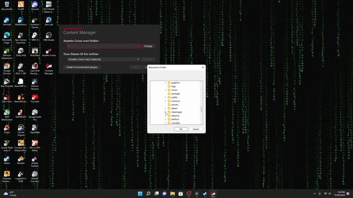Open taskbar Search

[148, 194]
